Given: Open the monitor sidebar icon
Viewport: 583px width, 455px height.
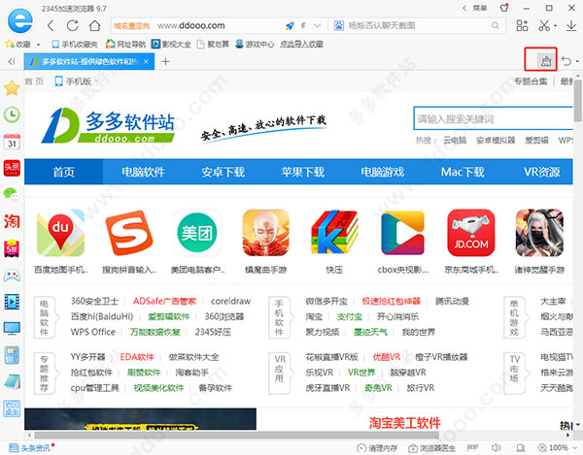Looking at the screenshot, I should coord(12,329).
